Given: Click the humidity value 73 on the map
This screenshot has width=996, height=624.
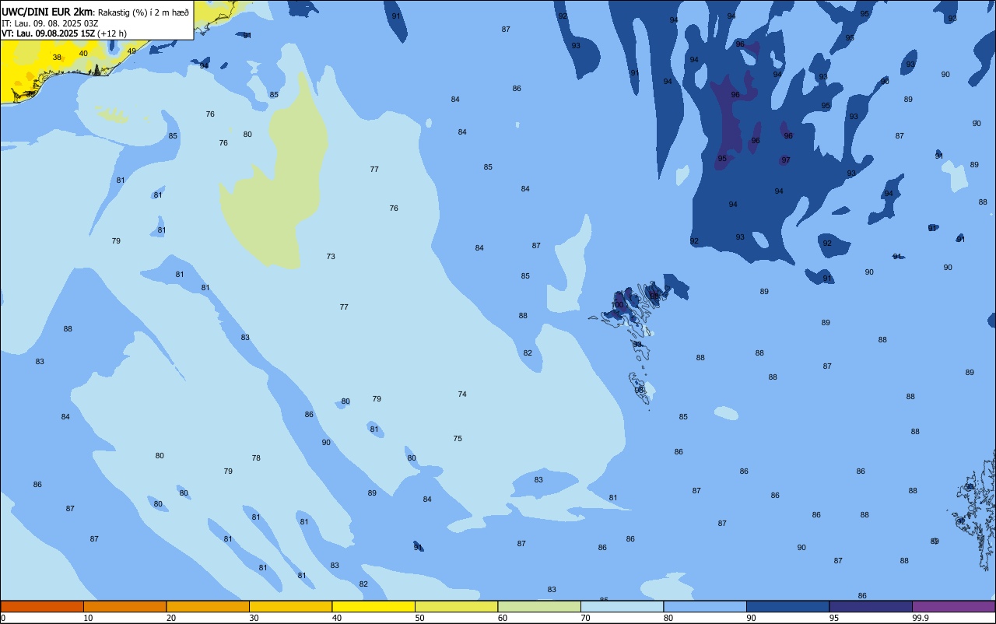Looking at the screenshot, I should (x=331, y=256).
